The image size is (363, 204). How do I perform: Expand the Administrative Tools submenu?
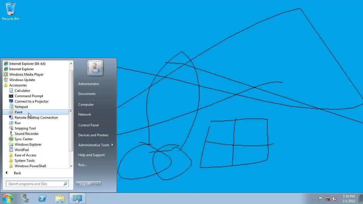(96, 145)
